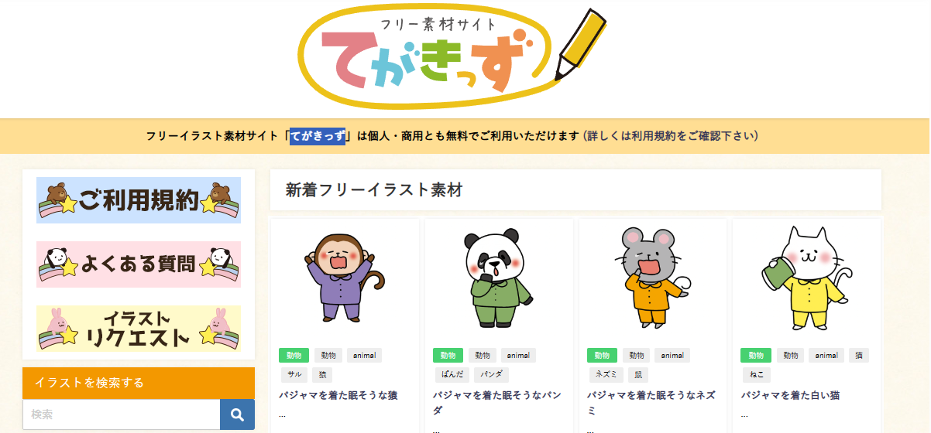Click the magnifying glass search button
The width and height of the screenshot is (931, 433).
[x=237, y=414]
